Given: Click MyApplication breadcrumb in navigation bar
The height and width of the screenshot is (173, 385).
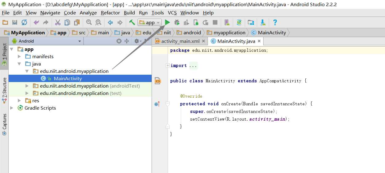Looking at the screenshot, I should 25,32.
